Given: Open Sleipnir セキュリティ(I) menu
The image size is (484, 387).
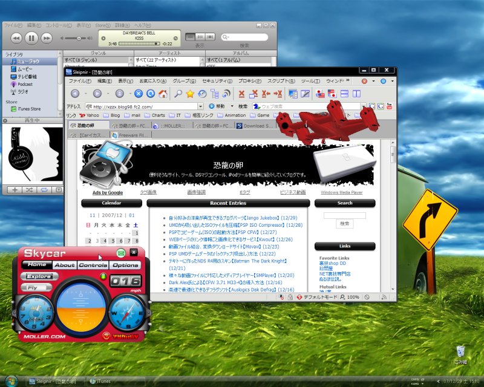Looking at the screenshot, I should (217, 81).
